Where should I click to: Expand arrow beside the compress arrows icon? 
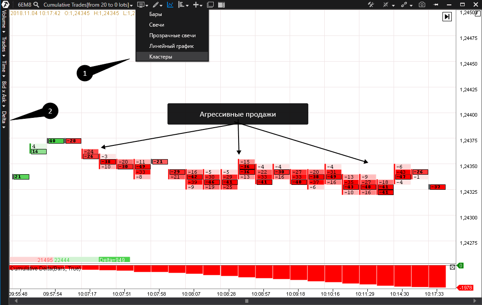coord(393,5)
